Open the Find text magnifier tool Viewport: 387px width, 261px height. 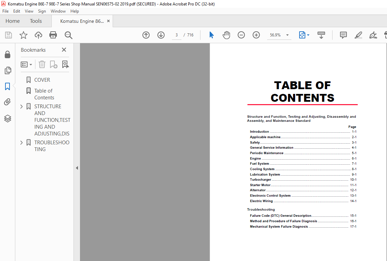(x=68, y=35)
